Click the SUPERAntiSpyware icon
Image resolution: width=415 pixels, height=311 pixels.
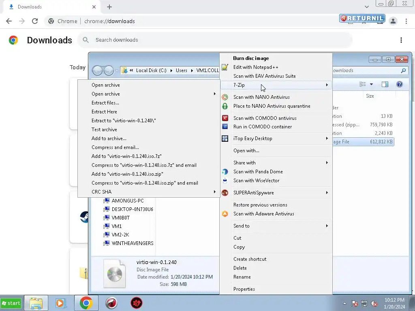point(225,193)
